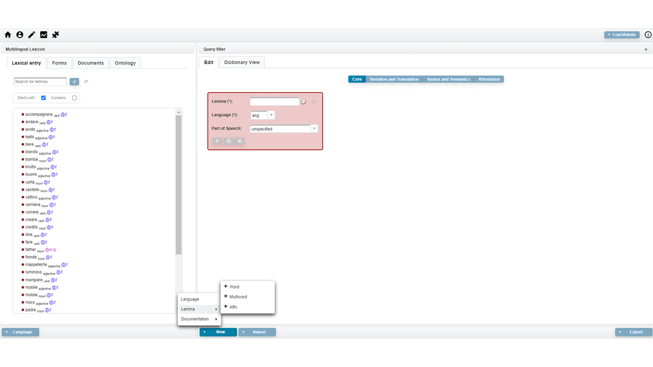Click the Export button
This screenshot has height=367, width=653.
click(x=633, y=332)
